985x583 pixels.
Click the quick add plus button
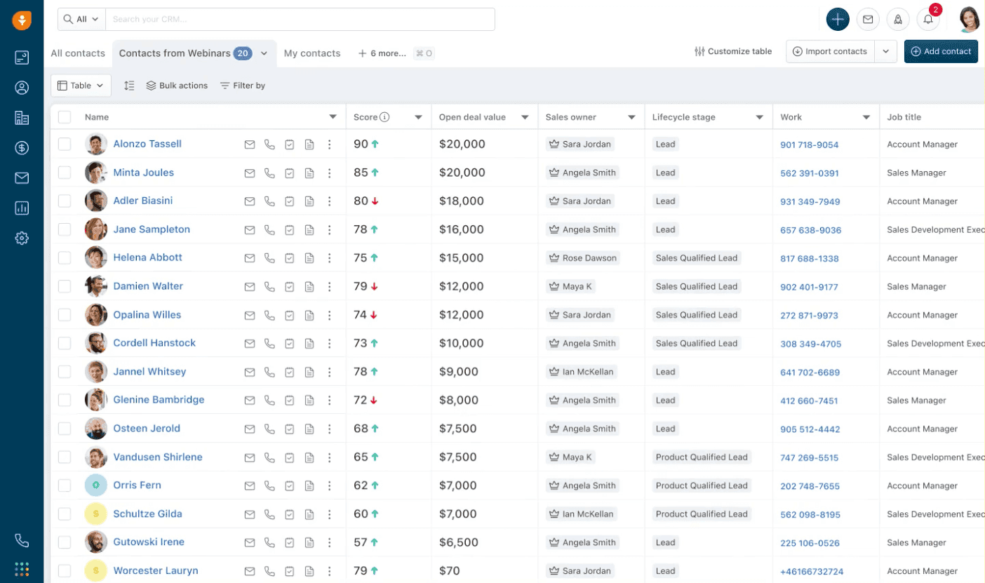(x=838, y=20)
